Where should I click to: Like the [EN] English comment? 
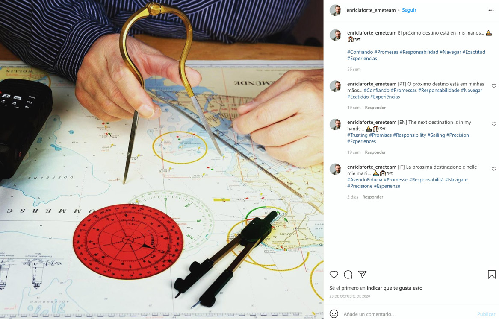click(494, 124)
